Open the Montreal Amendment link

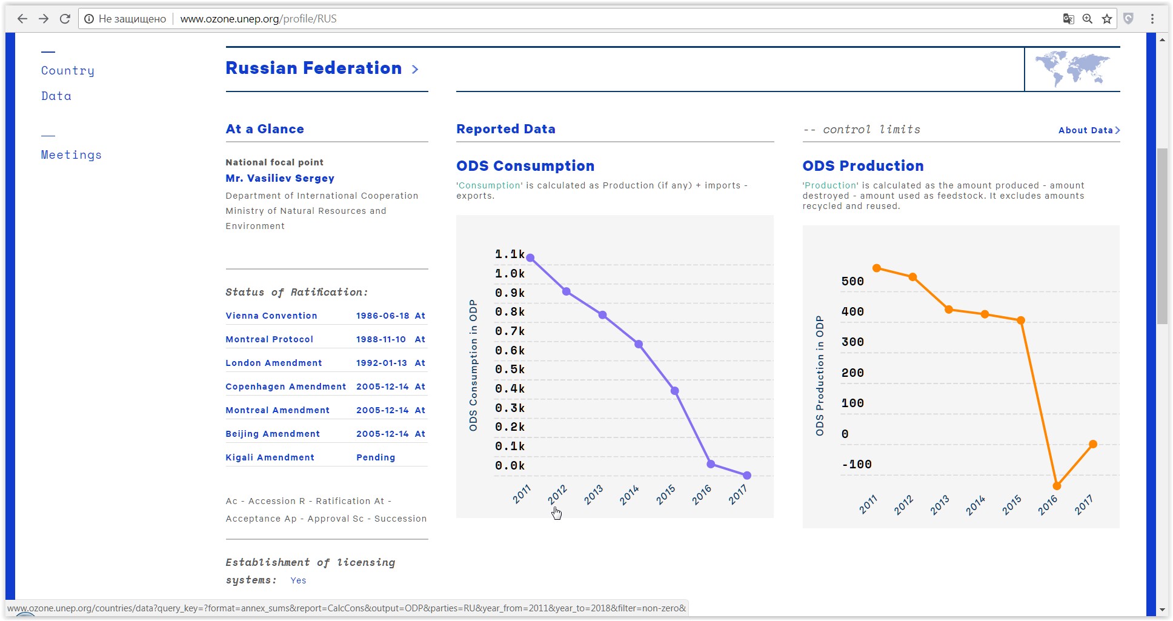click(x=277, y=410)
